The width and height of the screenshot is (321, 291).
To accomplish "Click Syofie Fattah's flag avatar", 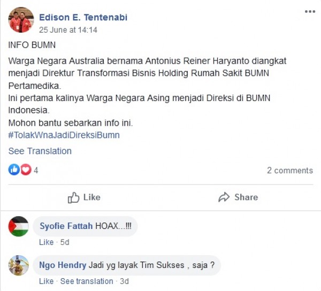I will (x=19, y=226).
